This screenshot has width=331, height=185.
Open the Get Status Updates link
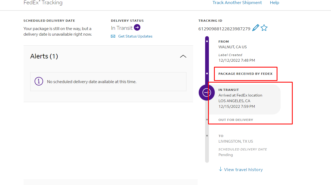pos(135,36)
